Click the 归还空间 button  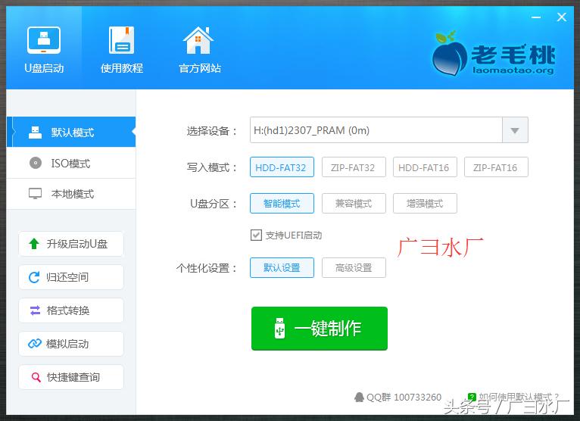pyautogui.click(x=71, y=277)
